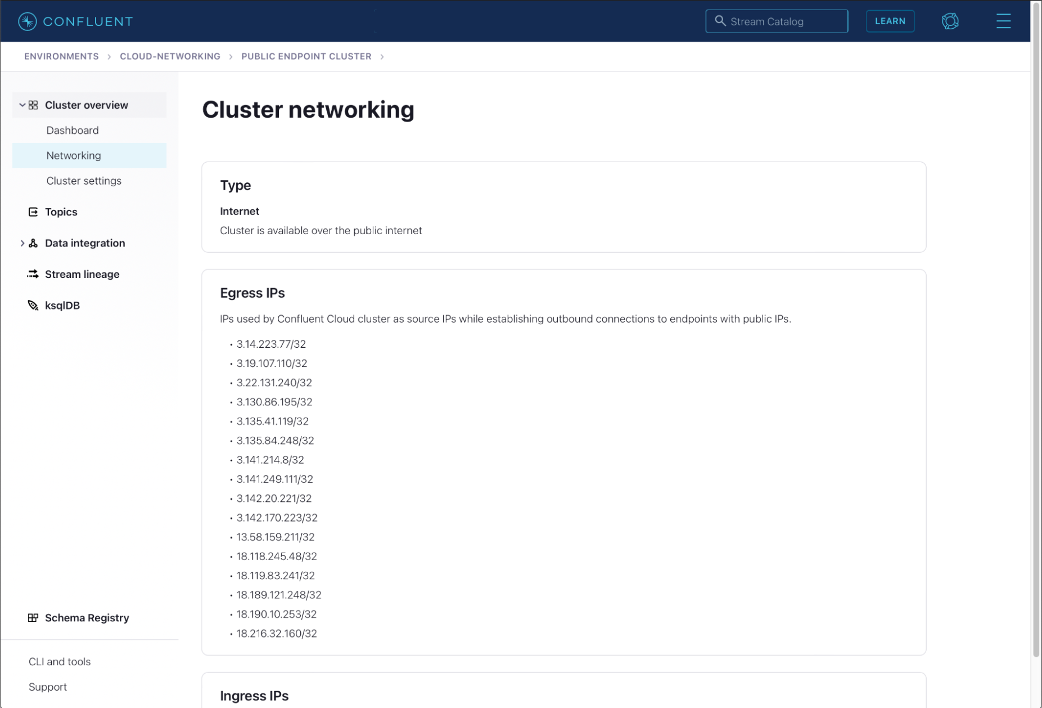Expand the Data integration section
Screen dimensions: 1042x708
(22, 243)
